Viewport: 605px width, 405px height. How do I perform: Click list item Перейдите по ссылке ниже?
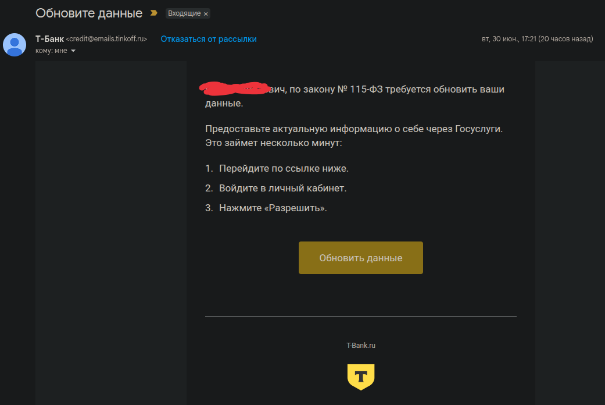pyautogui.click(x=284, y=169)
